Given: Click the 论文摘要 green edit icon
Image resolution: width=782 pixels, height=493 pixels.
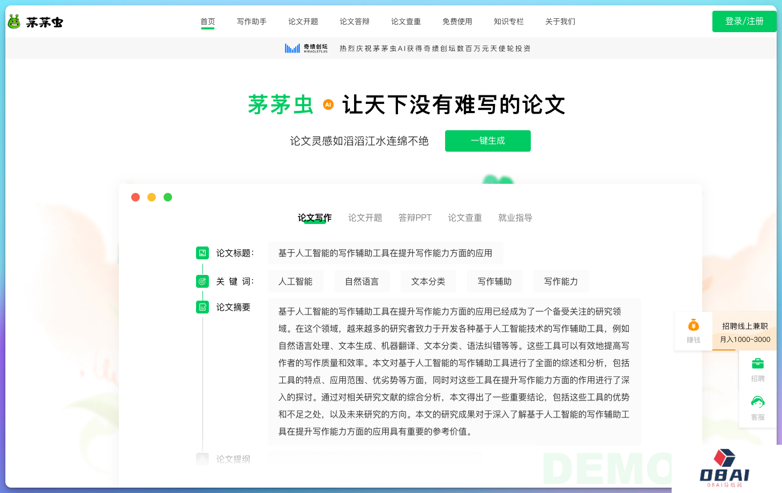Looking at the screenshot, I should pos(202,307).
